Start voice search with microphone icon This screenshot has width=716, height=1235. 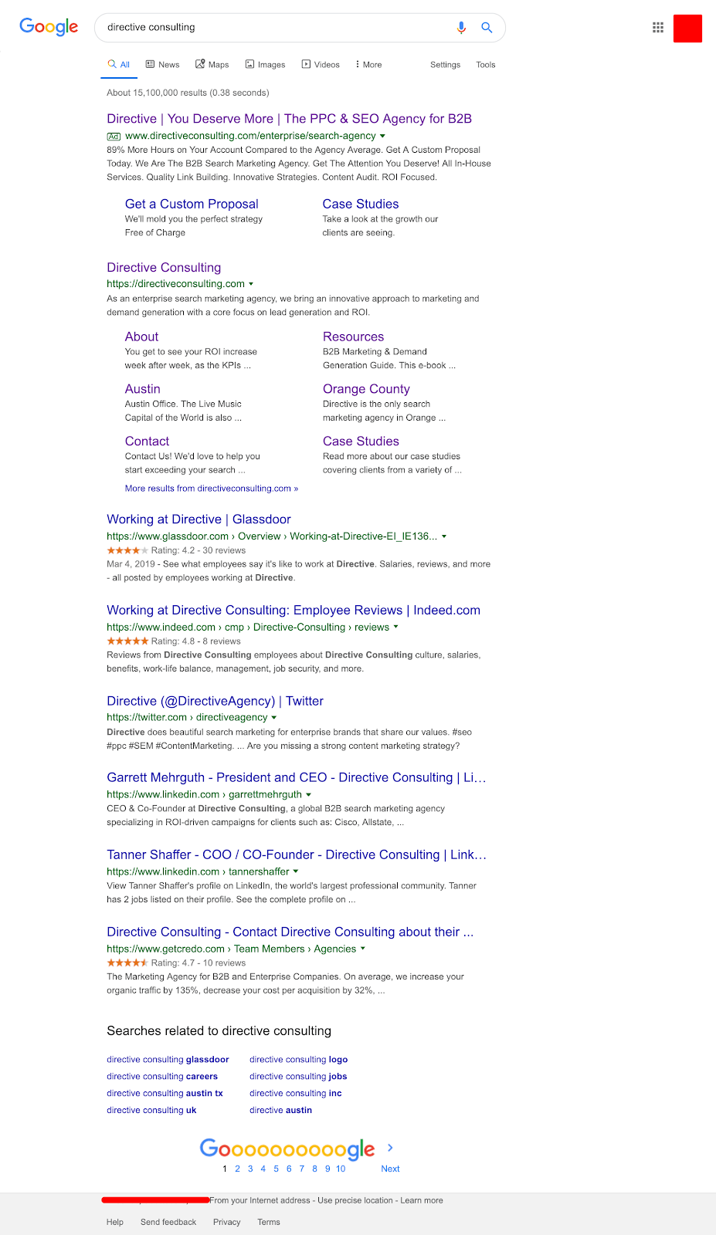[461, 27]
